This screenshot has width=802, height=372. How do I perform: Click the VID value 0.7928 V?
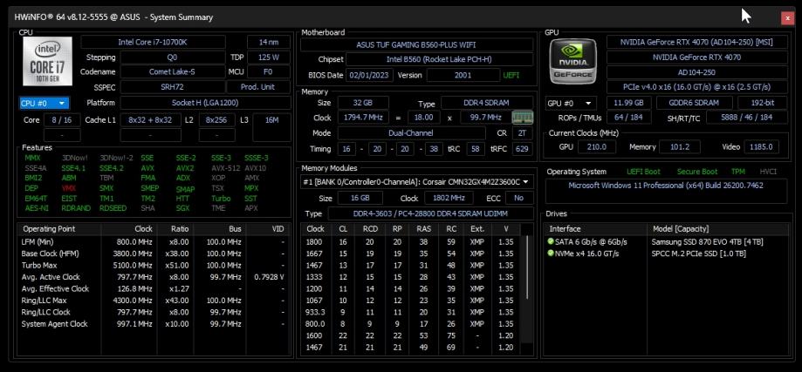[x=269, y=277]
